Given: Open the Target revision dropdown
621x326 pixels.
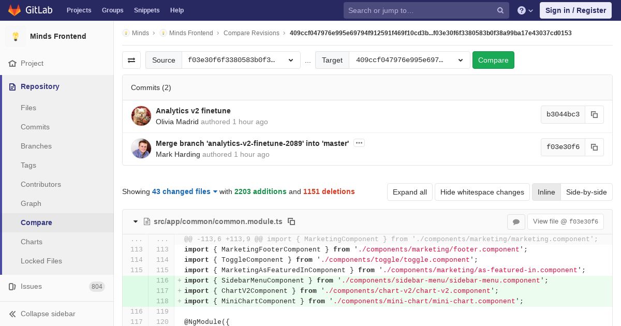Looking at the screenshot, I should [409, 60].
